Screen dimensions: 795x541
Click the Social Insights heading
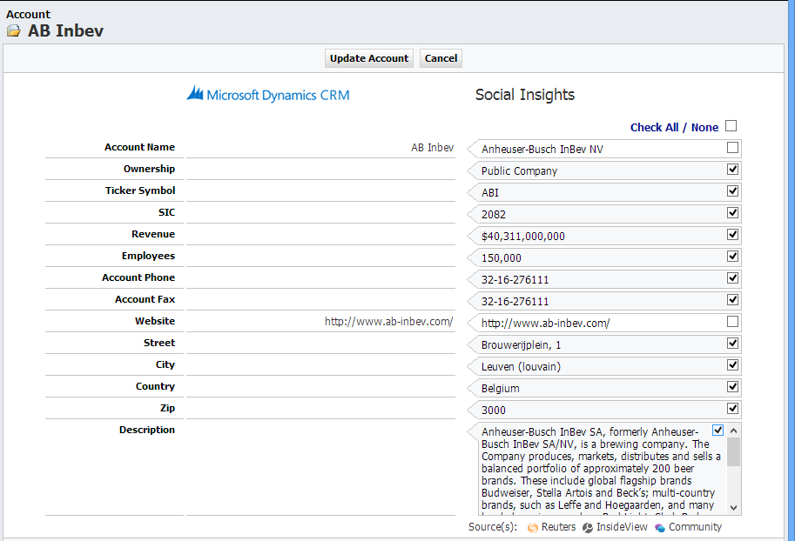pos(524,95)
